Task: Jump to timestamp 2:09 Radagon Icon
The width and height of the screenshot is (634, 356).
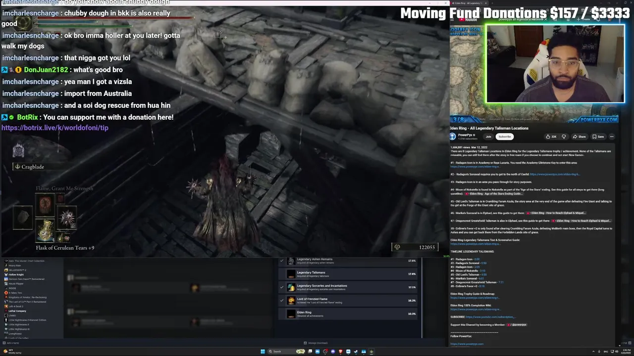Action: pyautogui.click(x=476, y=267)
